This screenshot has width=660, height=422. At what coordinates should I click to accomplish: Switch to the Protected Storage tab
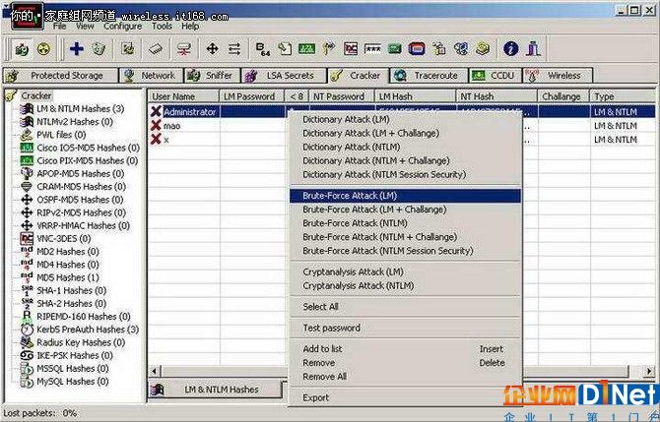[x=61, y=76]
